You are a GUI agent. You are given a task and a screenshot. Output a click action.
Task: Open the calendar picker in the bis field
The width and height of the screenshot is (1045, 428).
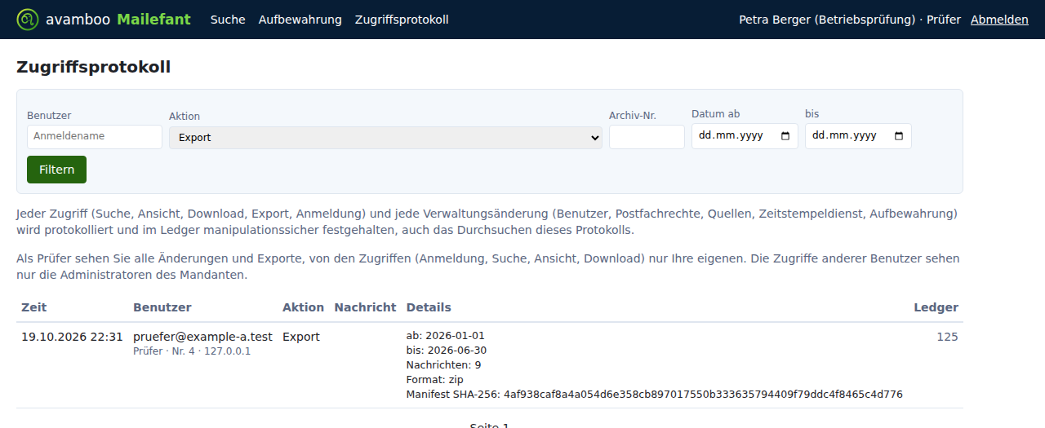(899, 136)
